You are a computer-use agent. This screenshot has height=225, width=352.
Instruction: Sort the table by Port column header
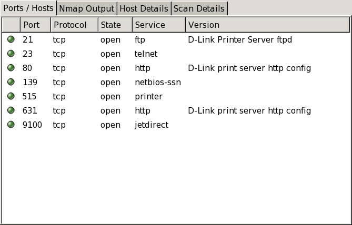35,25
